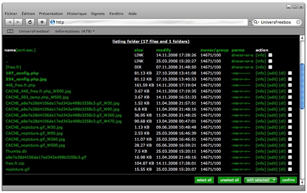Open the Signets menu

(x=98, y=14)
